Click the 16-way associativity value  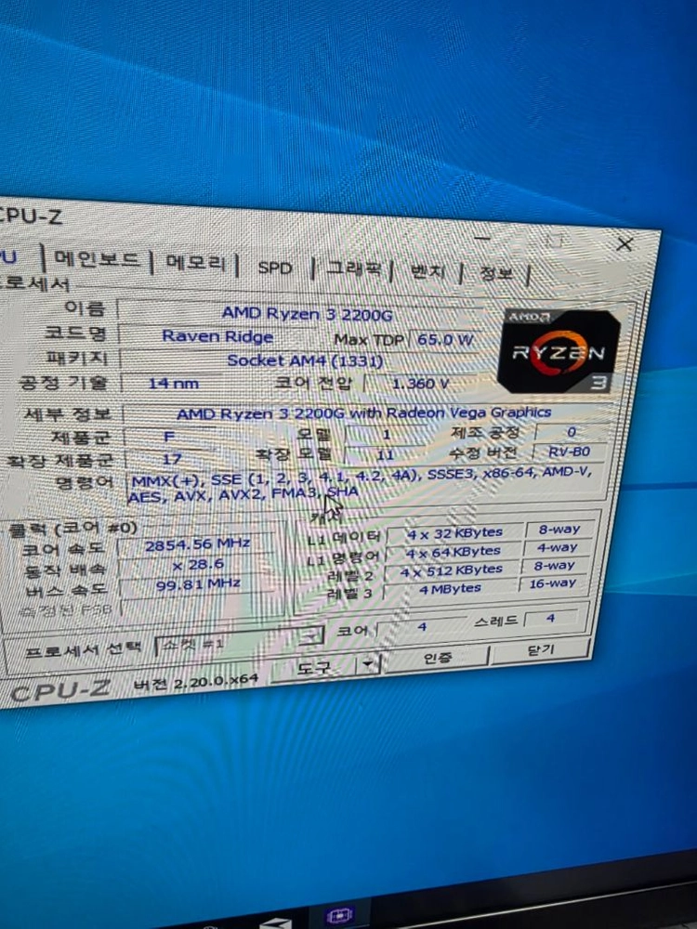(552, 583)
